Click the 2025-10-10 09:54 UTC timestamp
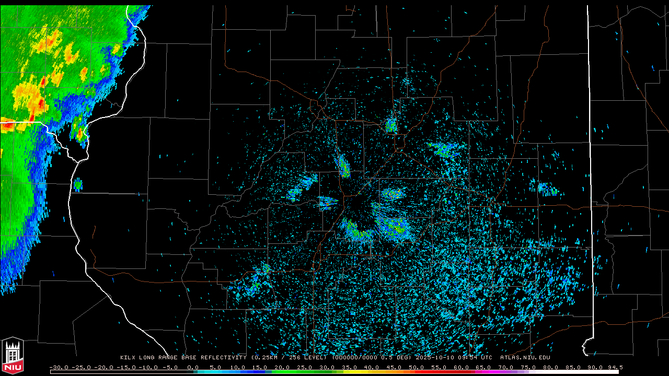Viewport: 669px width, 376px height. 453,358
